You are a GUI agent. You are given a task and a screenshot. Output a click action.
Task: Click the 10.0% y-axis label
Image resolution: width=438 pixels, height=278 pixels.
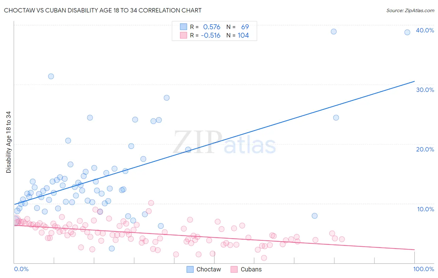click(x=426, y=209)
